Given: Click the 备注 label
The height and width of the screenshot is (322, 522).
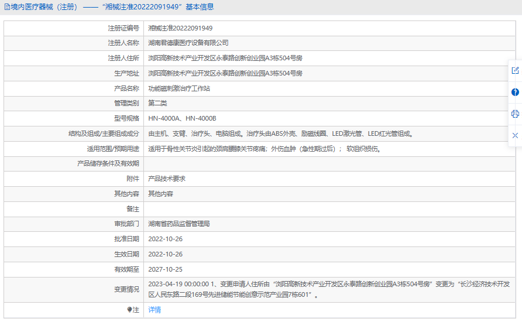Looking at the screenshot, I should coord(132,209).
